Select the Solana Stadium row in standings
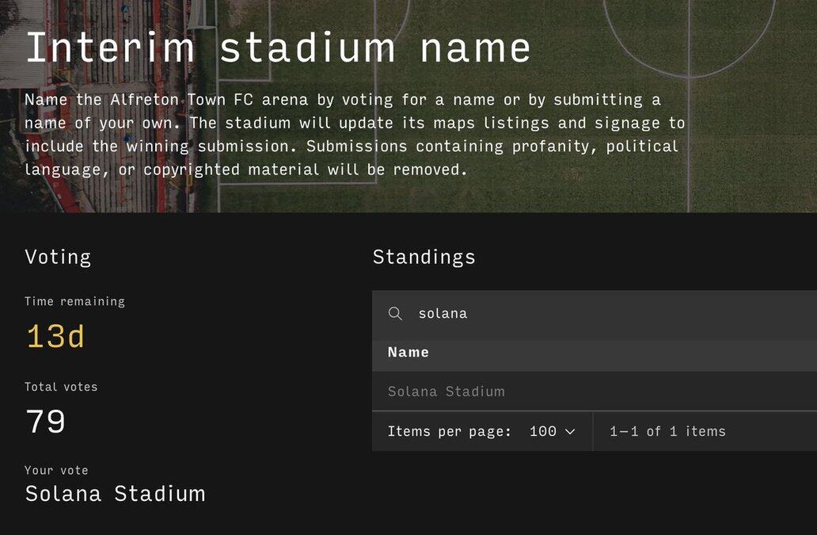The height and width of the screenshot is (535, 817). pyautogui.click(x=446, y=392)
